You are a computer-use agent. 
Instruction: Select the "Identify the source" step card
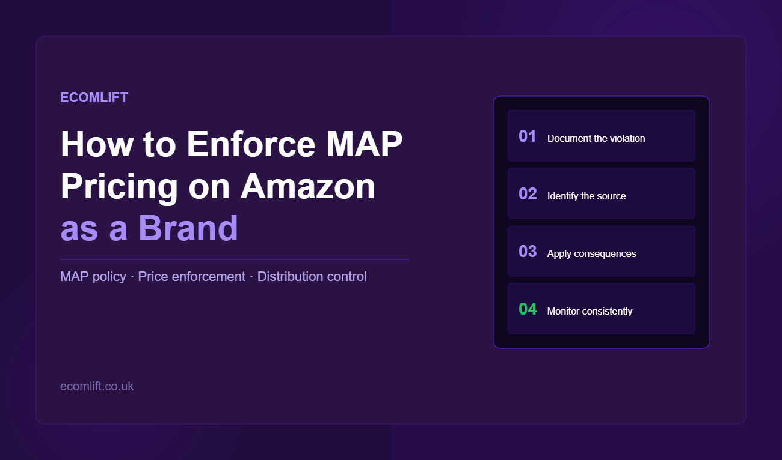[602, 193]
